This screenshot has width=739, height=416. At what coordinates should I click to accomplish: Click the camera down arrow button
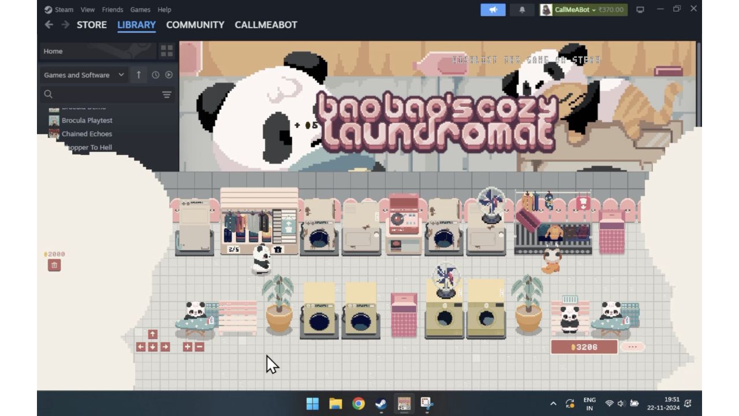152,347
